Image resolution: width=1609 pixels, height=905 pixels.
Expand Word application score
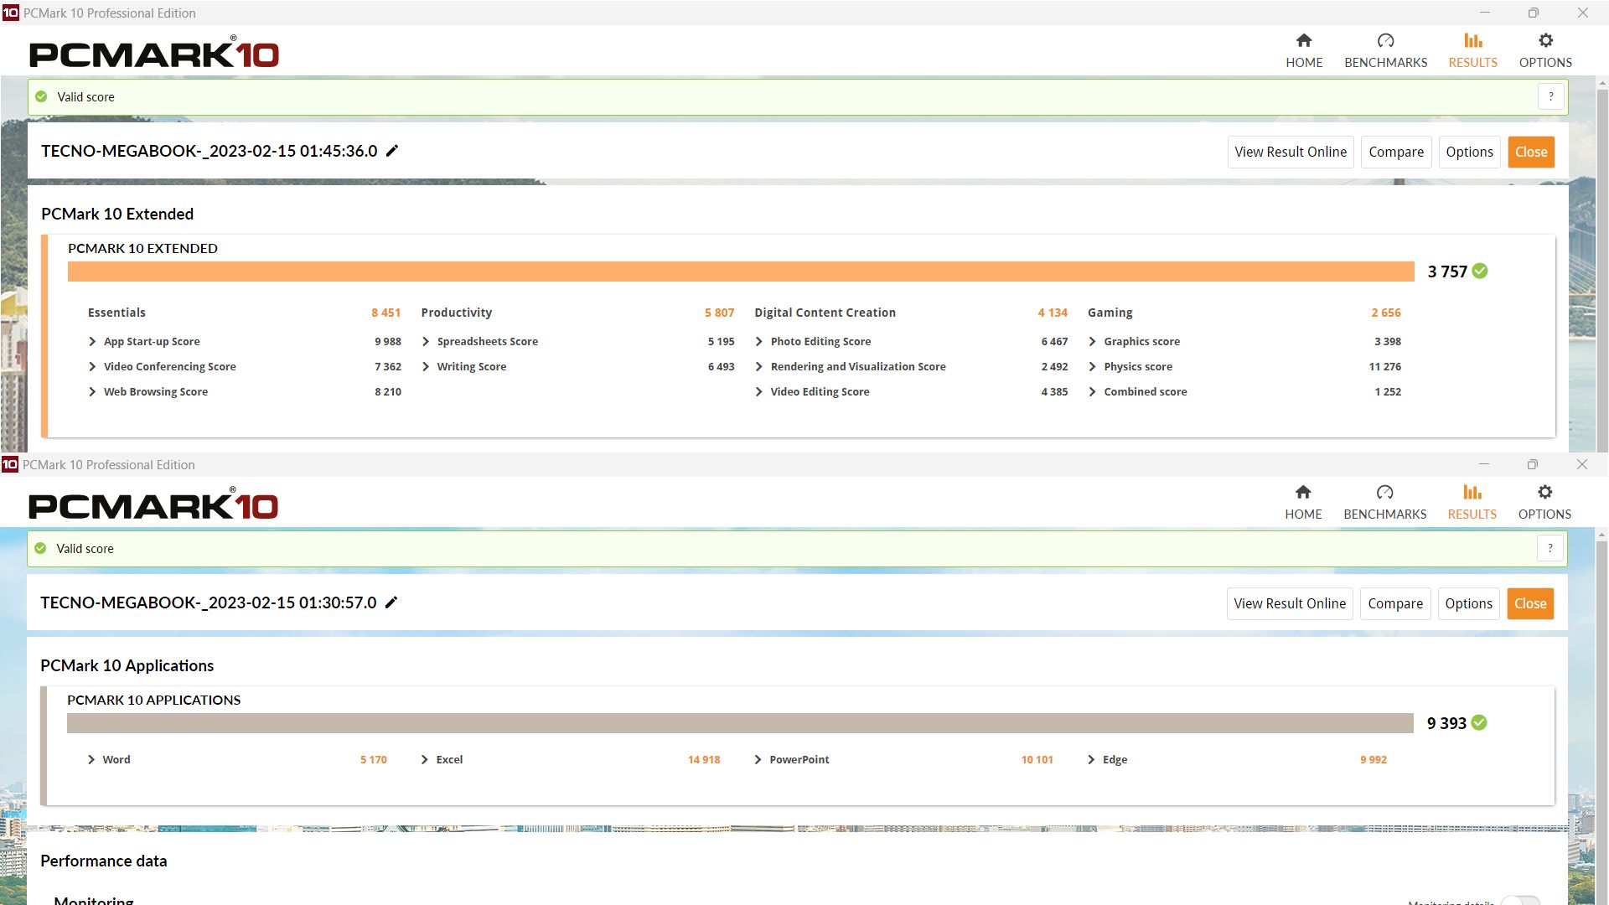(x=91, y=759)
